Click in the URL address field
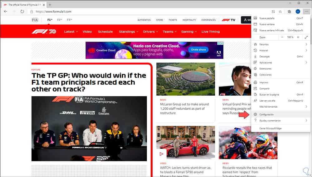The image size is (312, 177). tap(151, 12)
